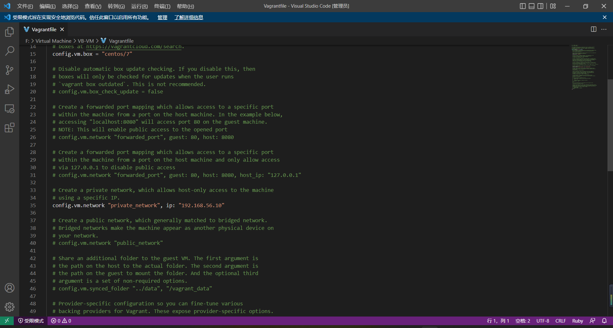Click the 管理 link in trust banner
This screenshot has width=613, height=328.
162,18
